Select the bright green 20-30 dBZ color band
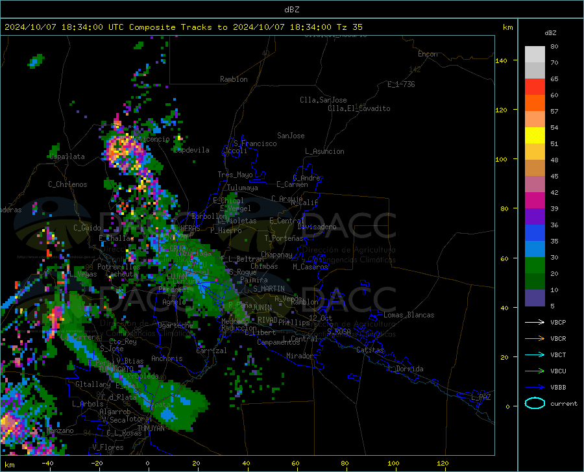 click(535, 266)
